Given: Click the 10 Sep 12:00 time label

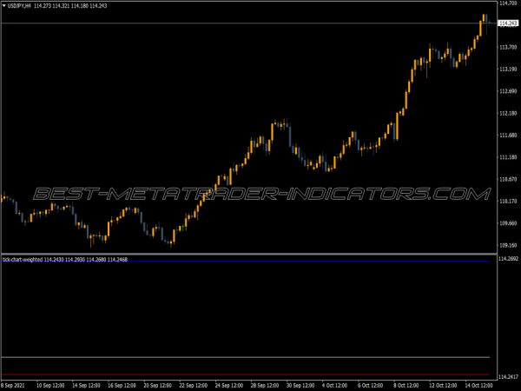Looking at the screenshot, I should click(x=50, y=386).
